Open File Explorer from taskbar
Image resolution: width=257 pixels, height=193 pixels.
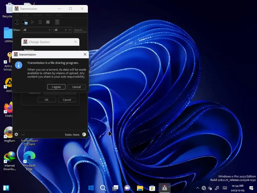click(x=140, y=188)
